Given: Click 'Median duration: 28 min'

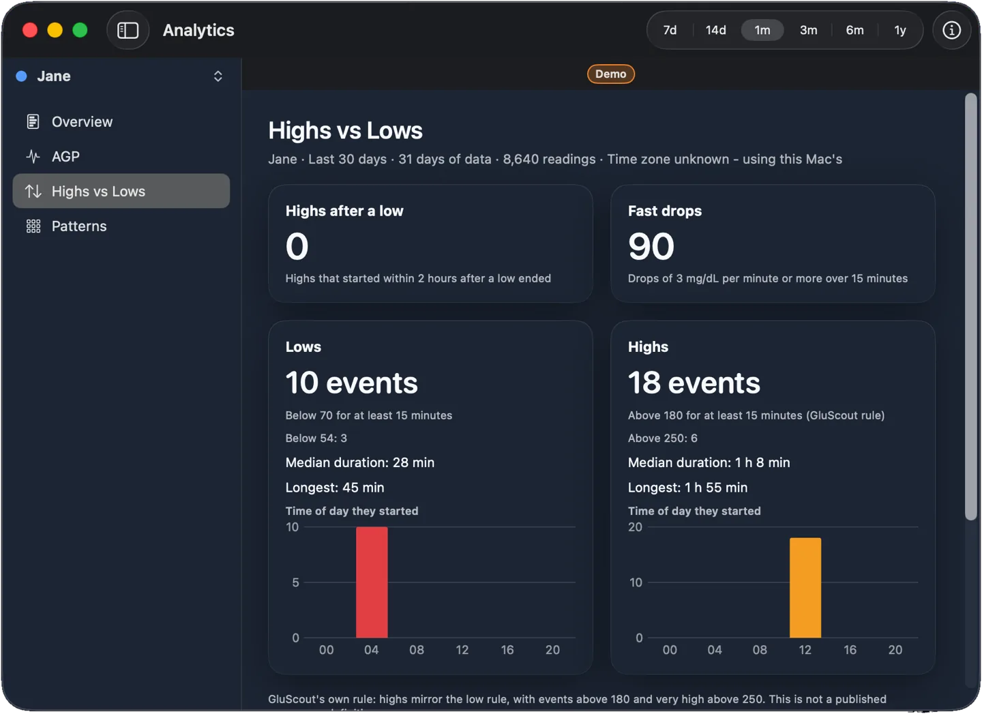Looking at the screenshot, I should coord(359,462).
